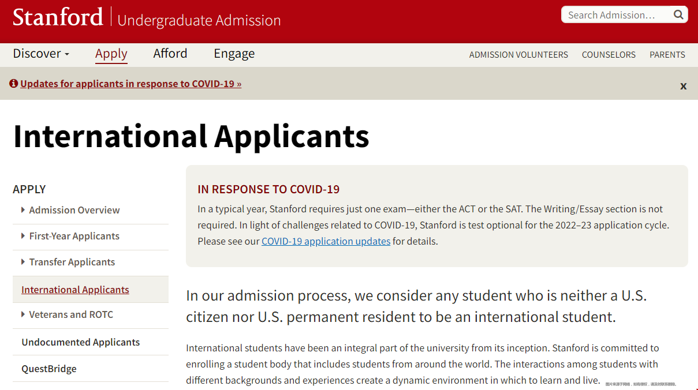Open the Engage menu item
Screen dimensions: 698x390
coord(234,54)
